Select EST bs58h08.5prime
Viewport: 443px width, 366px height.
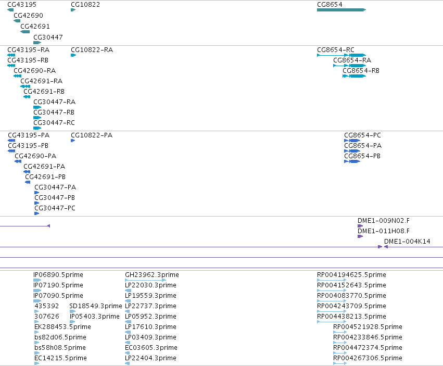[x=60, y=348]
